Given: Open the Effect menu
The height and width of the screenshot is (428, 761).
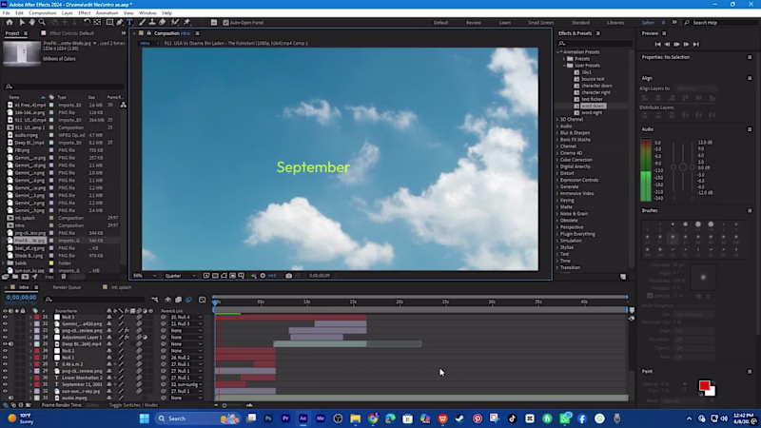Looking at the screenshot, I should [84, 13].
